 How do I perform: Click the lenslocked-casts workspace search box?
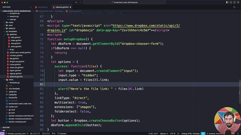(125, 2)
